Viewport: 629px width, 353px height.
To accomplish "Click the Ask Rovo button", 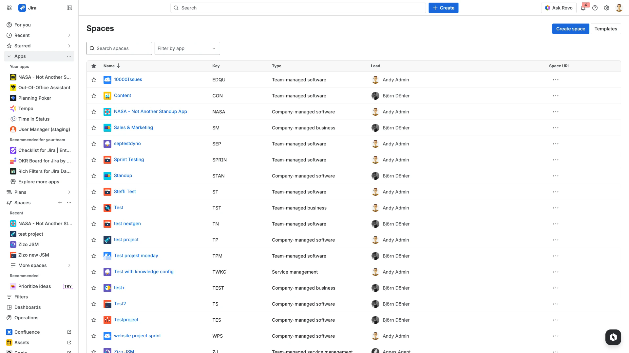I will 559,8.
